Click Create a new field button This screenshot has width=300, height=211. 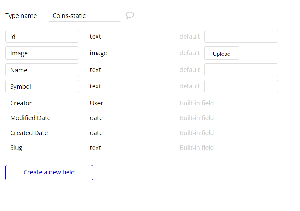(x=49, y=173)
